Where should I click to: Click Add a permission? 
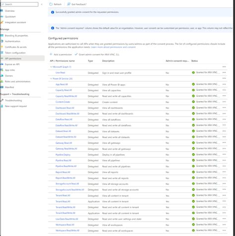[61, 55]
